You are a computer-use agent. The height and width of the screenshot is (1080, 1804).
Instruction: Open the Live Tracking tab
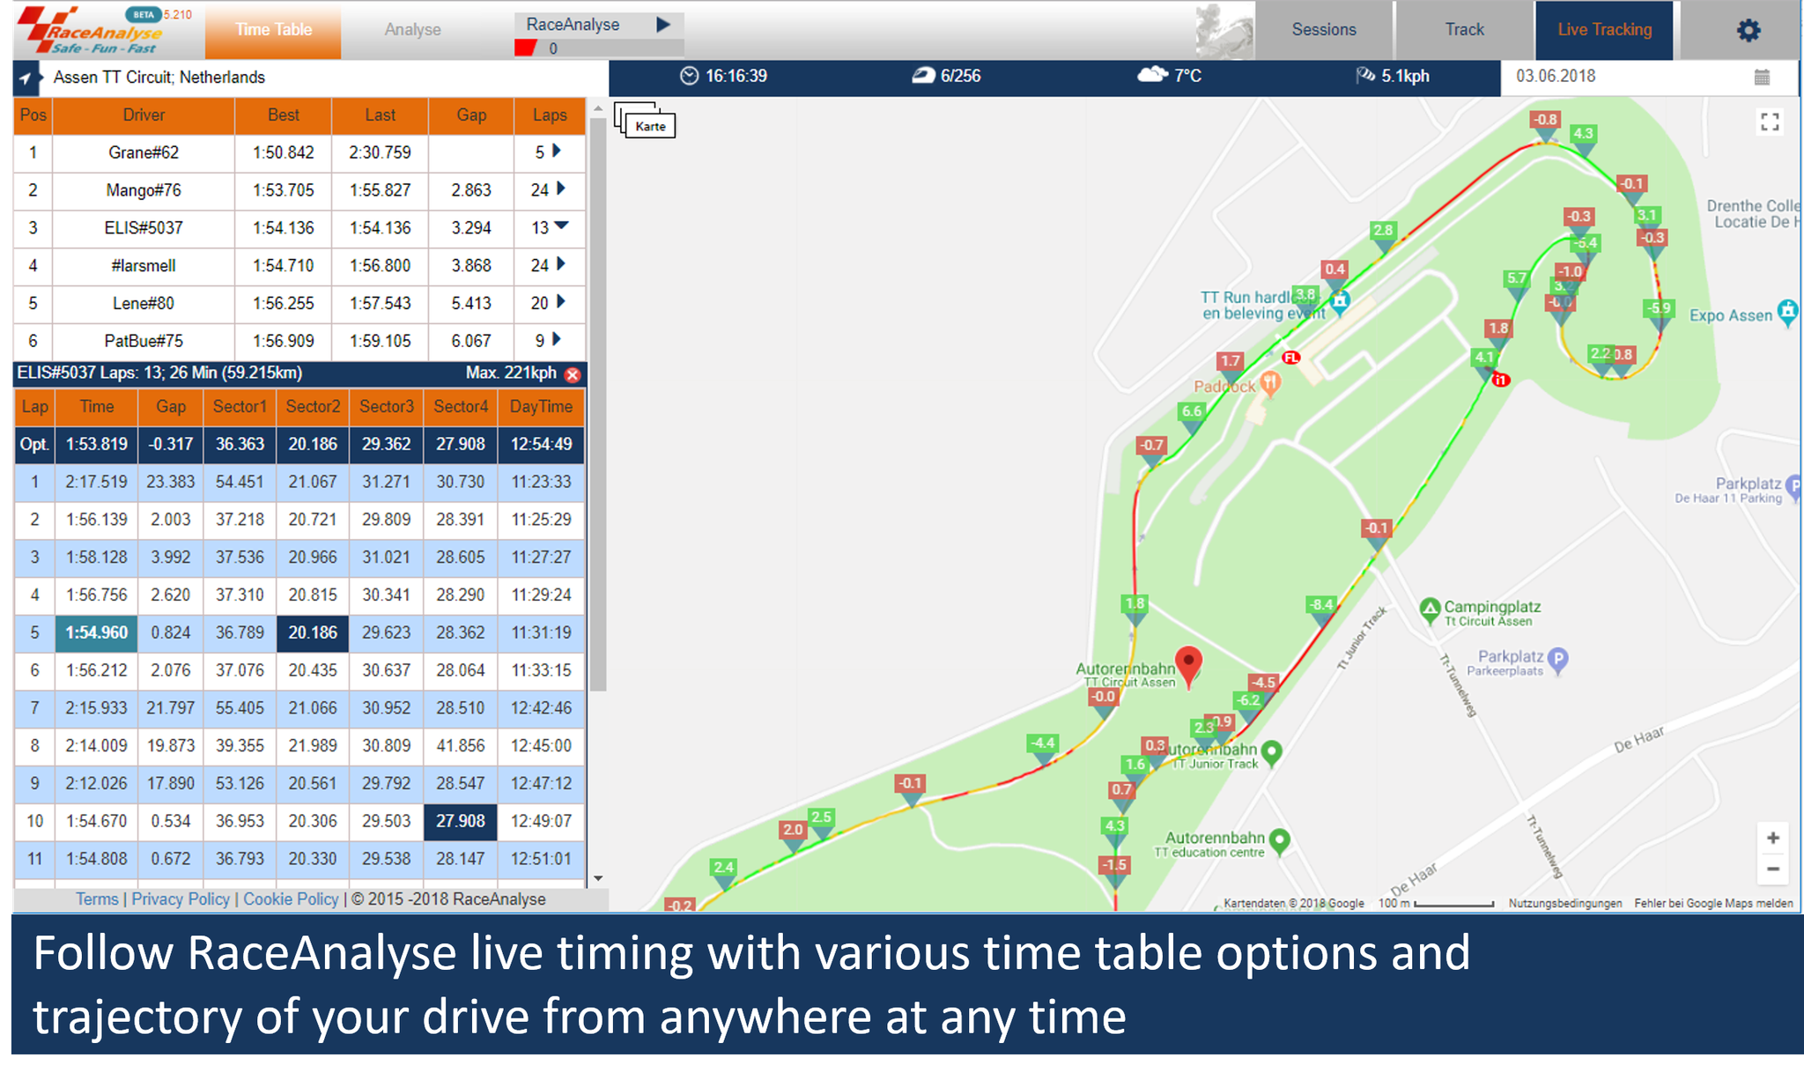[x=1604, y=30]
